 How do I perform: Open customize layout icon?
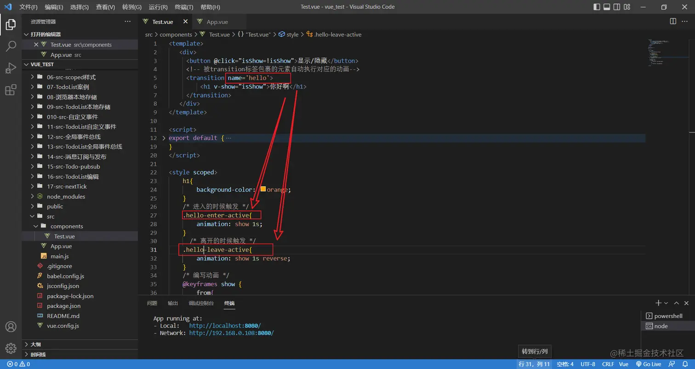click(x=627, y=7)
